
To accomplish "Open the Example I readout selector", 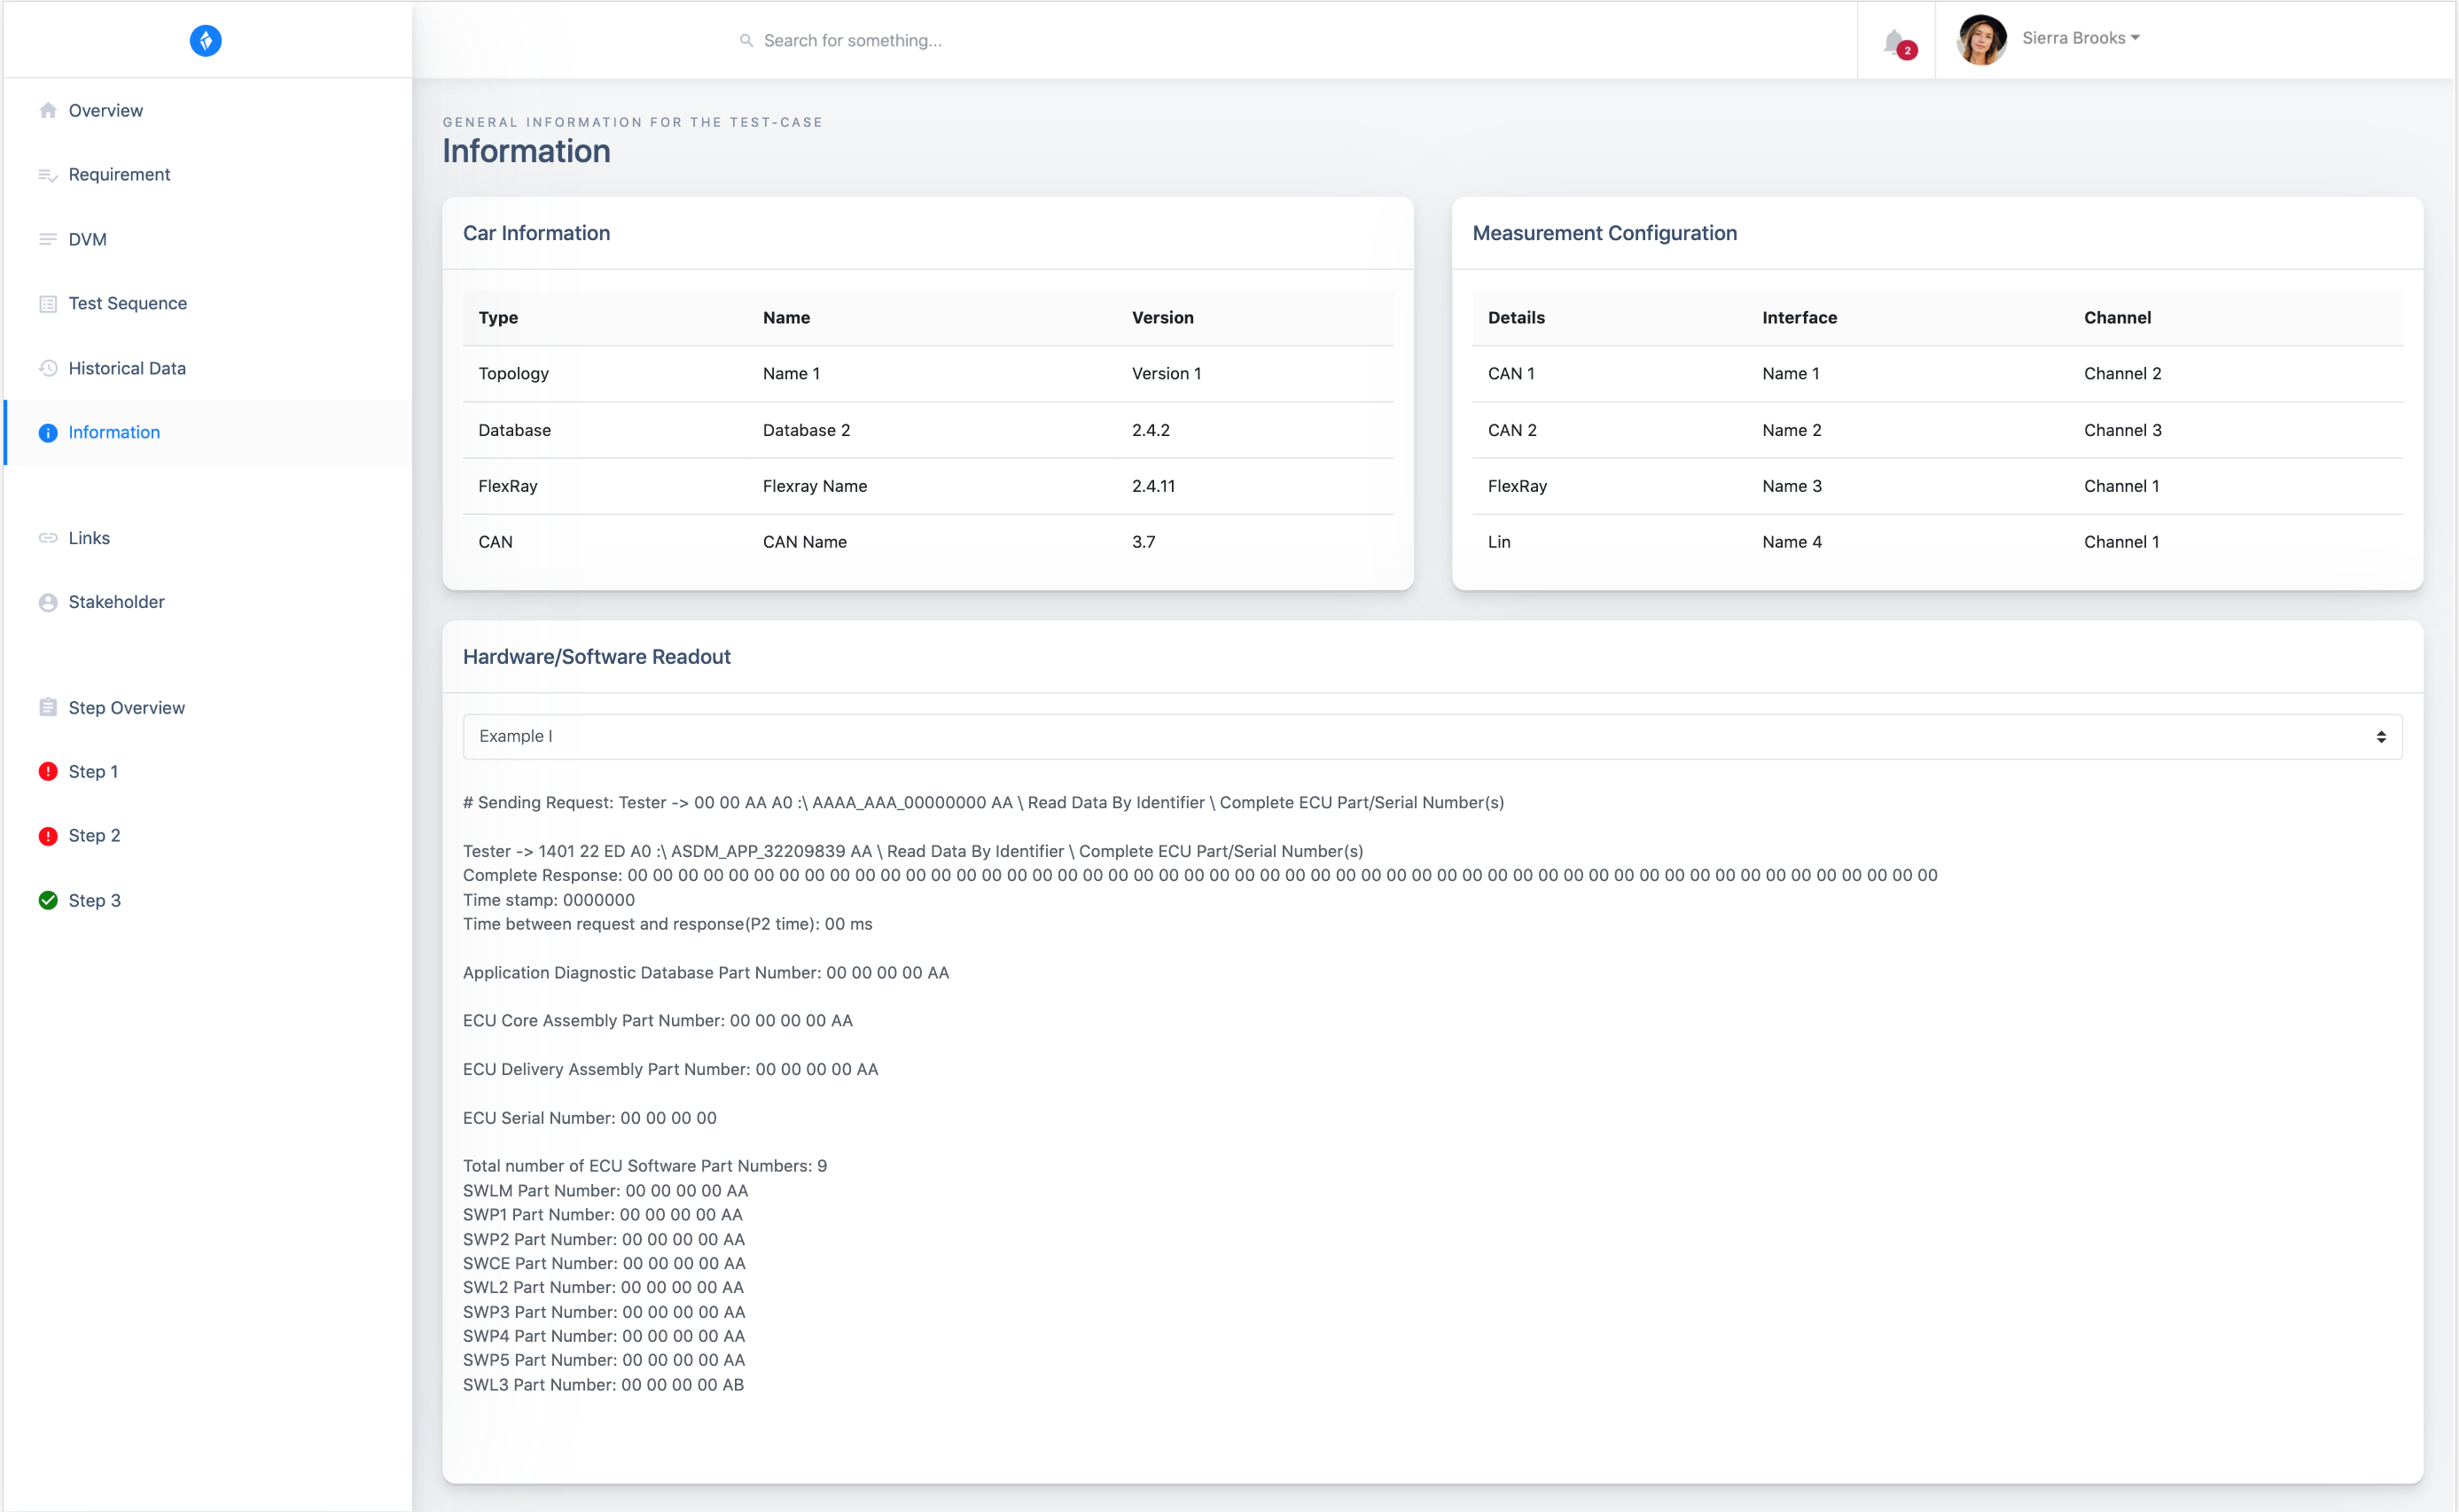I will pyautogui.click(x=1432, y=736).
